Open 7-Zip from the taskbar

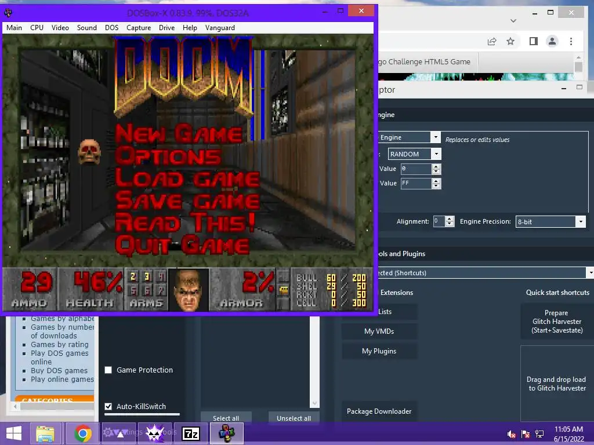point(190,433)
